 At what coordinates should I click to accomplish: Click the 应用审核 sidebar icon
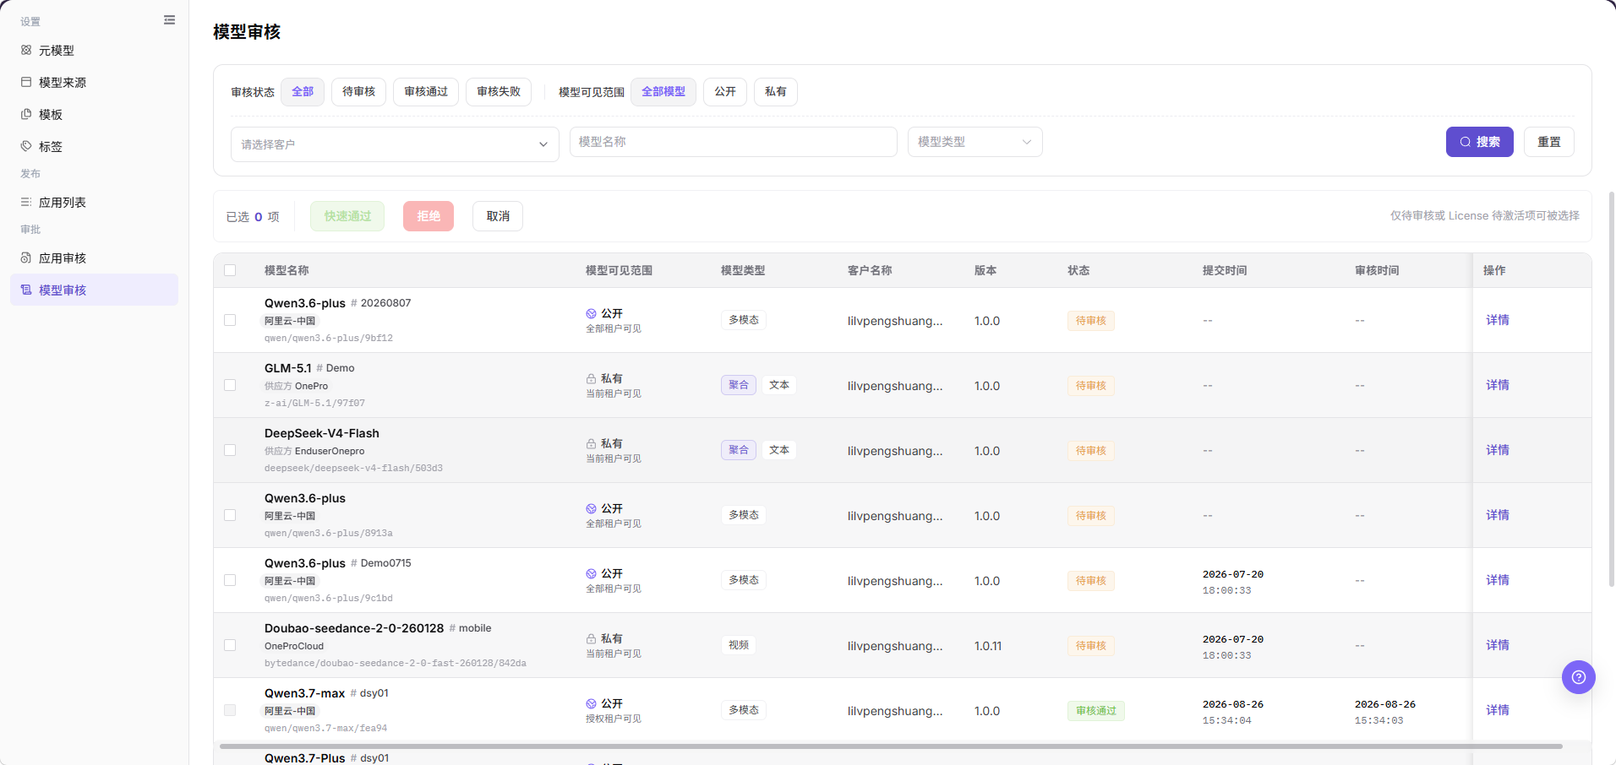[26, 258]
